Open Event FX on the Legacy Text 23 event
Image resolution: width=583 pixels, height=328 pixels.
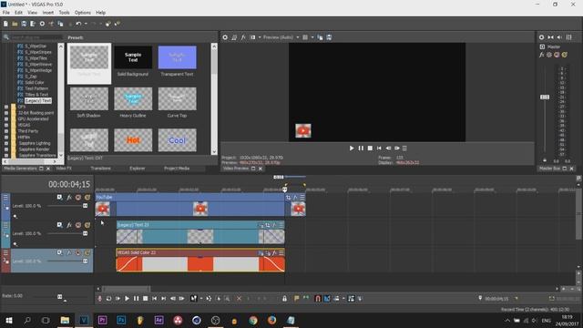[x=274, y=225]
